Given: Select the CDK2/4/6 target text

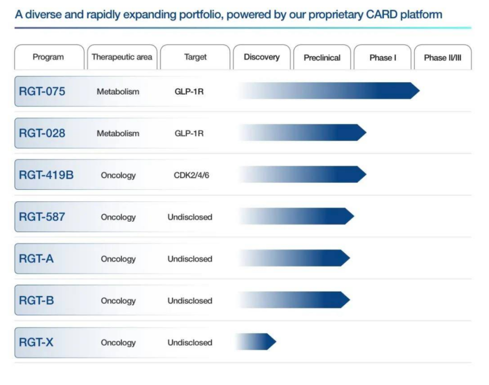Looking at the screenshot, I should click(191, 175).
